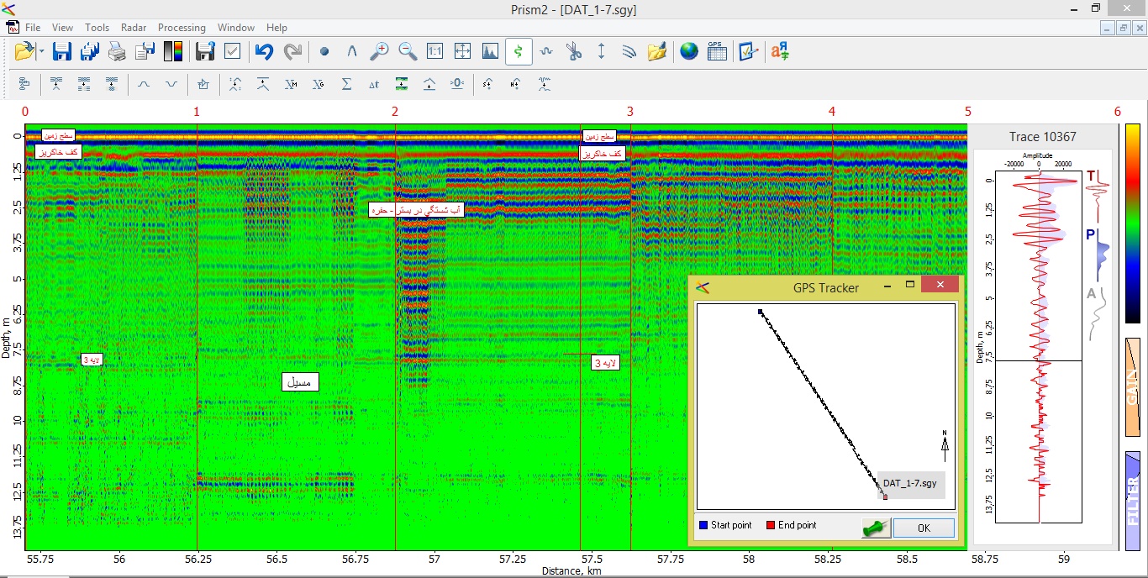Screen dimensions: 1148x578
Task: Open the Tools menu
Action: pos(97,28)
